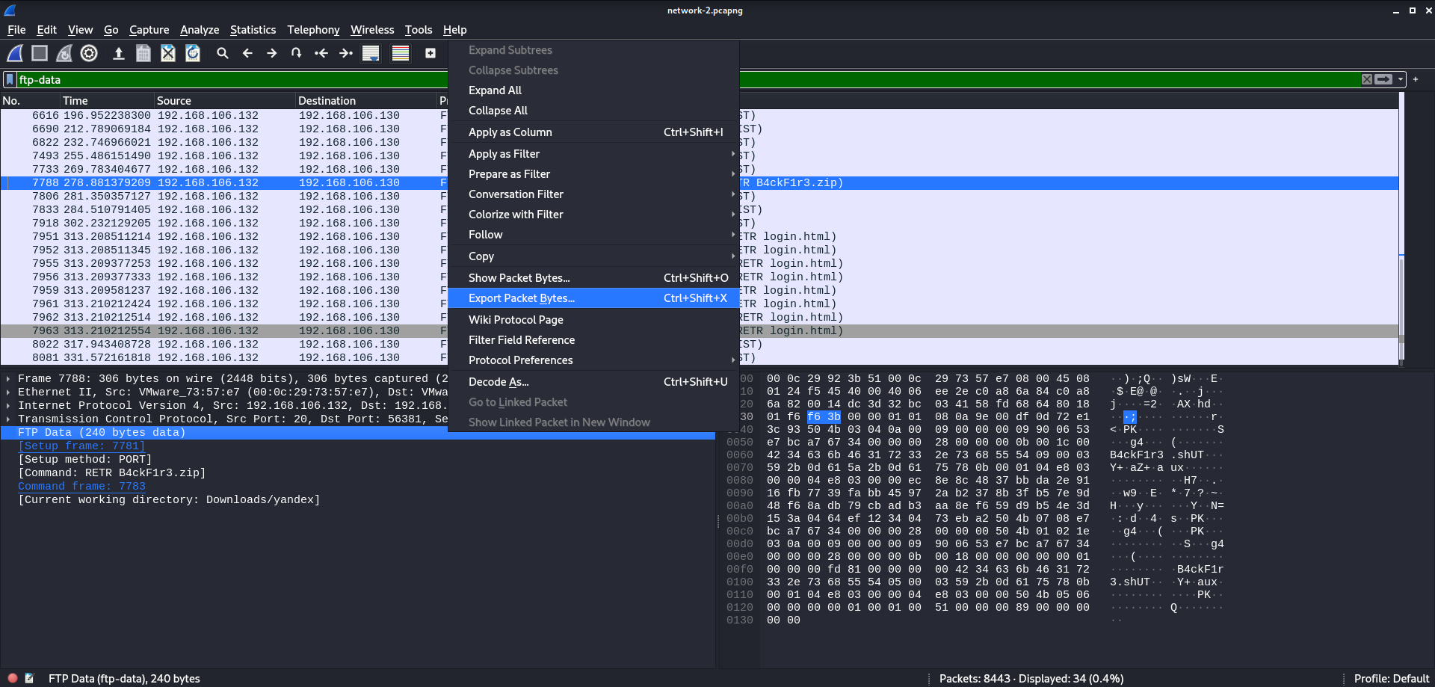Viewport: 1435px width, 687px height.
Task: Save this capture file
Action: [143, 53]
